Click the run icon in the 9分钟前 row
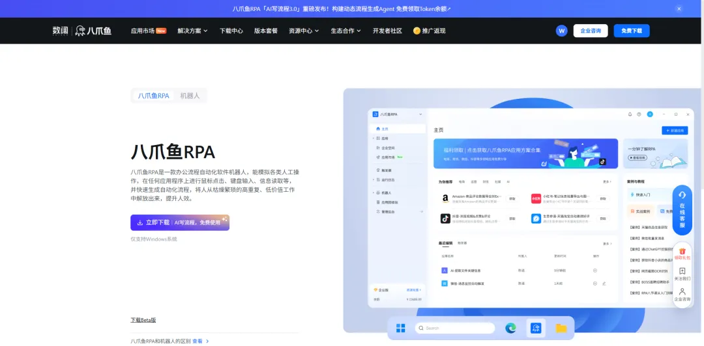Viewport: 704px width, 346px height. coord(595,271)
